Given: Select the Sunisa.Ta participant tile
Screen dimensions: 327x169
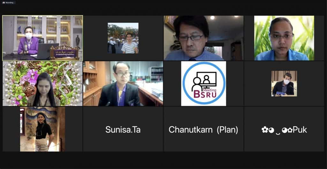Looking at the screenshot, I should [x=123, y=129].
